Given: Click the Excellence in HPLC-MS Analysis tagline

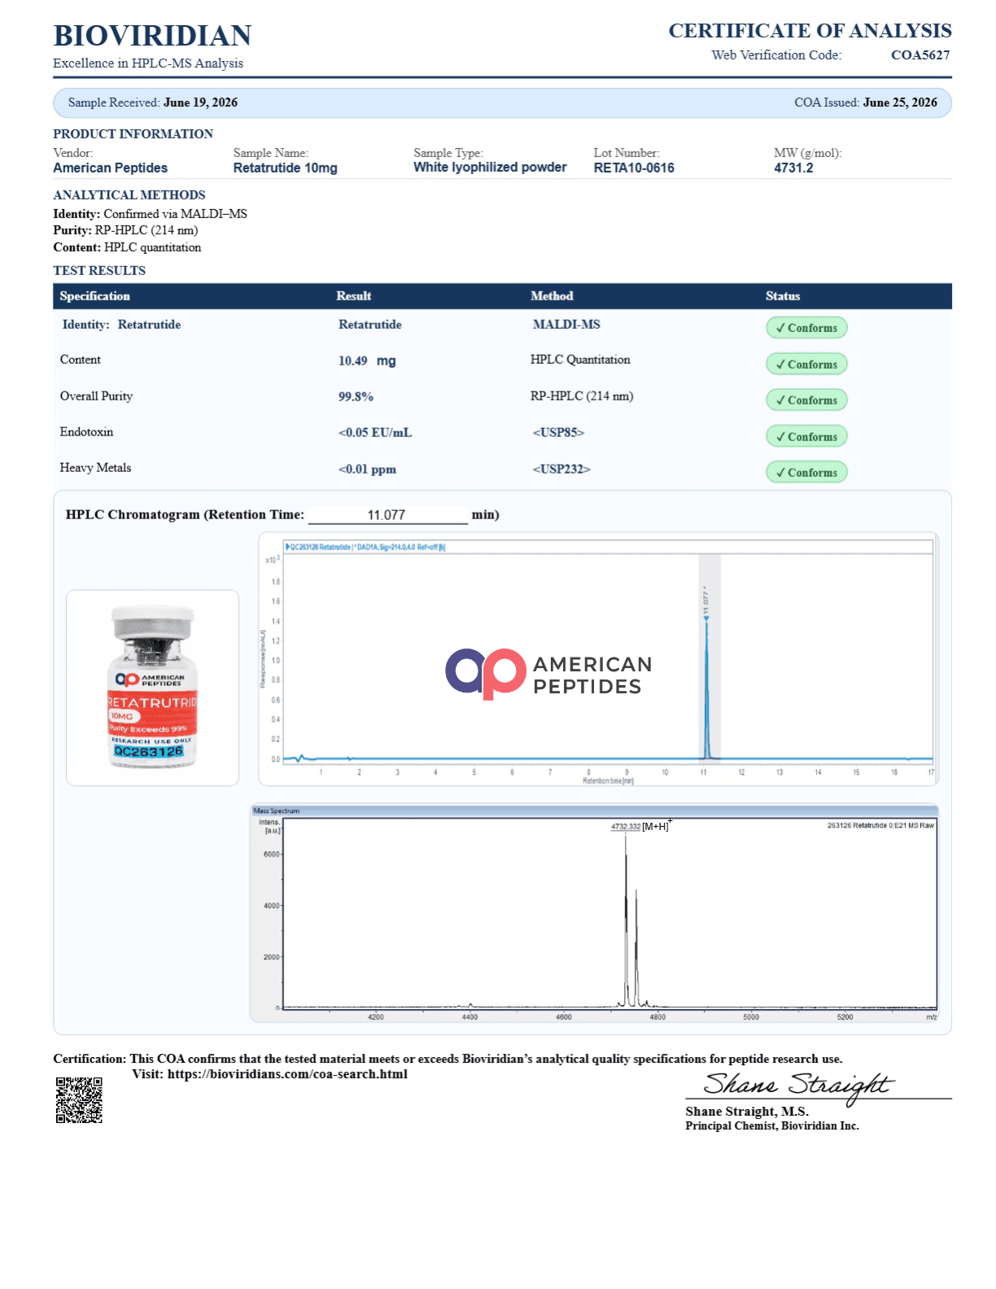Looking at the screenshot, I should point(148,63).
